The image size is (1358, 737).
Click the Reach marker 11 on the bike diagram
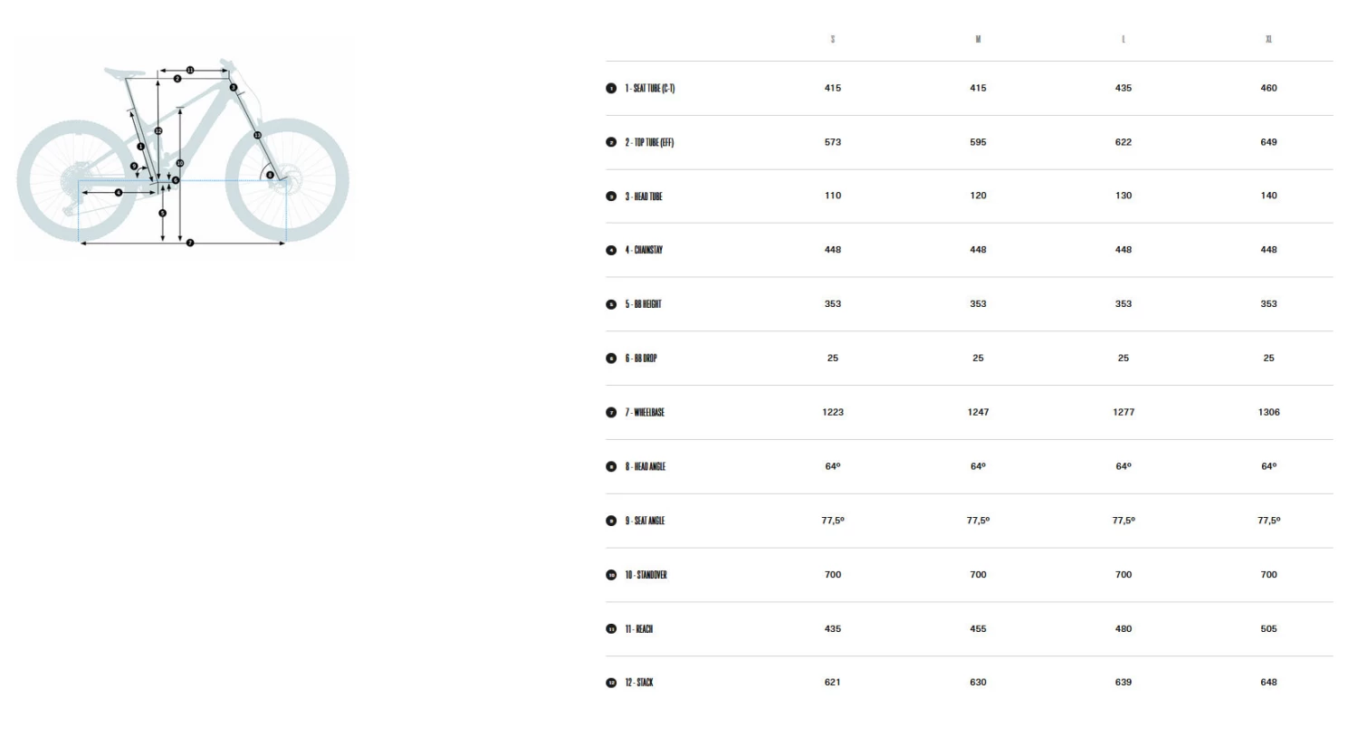tap(190, 70)
